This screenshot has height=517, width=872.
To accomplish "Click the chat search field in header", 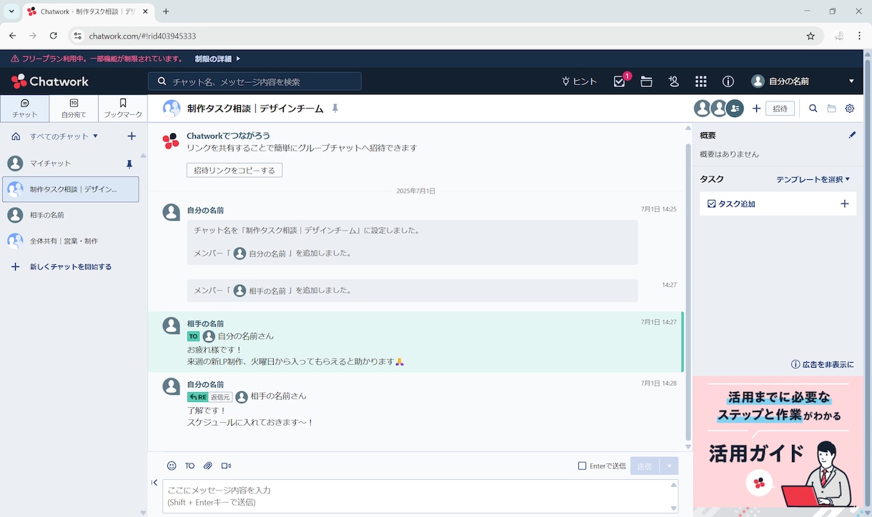I will tap(254, 81).
